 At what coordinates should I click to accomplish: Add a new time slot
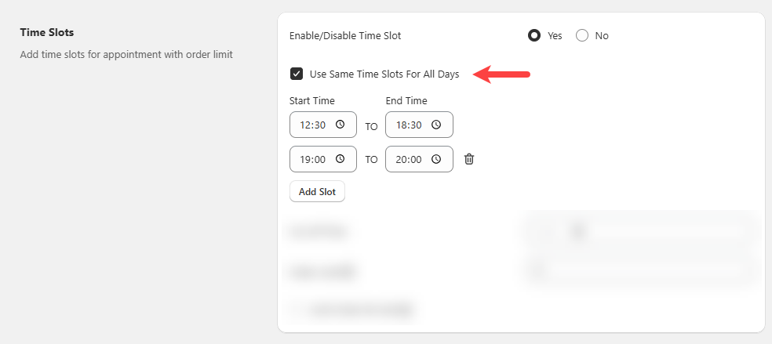317,191
